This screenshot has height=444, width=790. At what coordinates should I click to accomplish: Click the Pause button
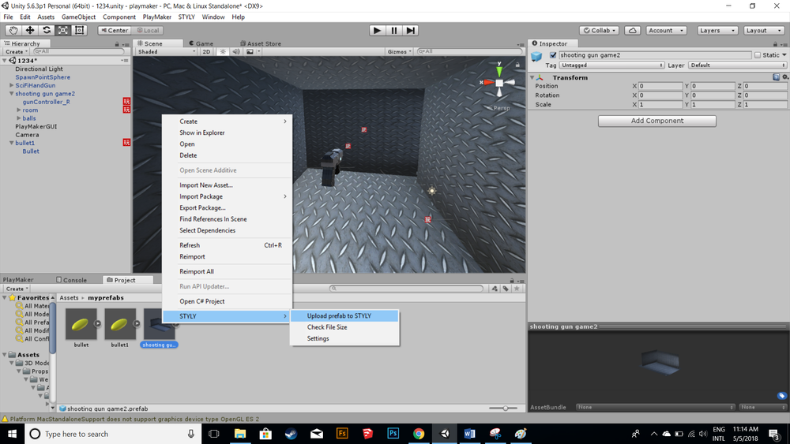[394, 30]
